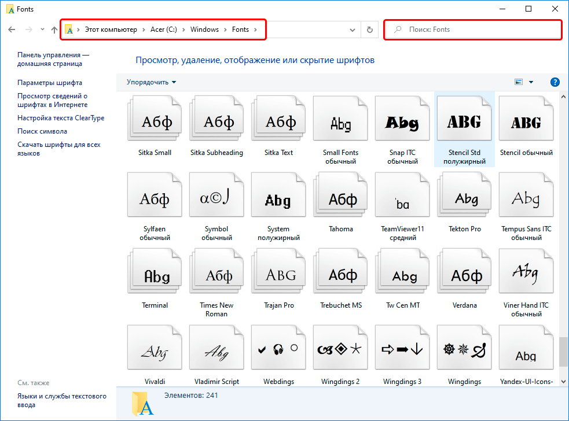Select the Snap ITC font icon

402,122
